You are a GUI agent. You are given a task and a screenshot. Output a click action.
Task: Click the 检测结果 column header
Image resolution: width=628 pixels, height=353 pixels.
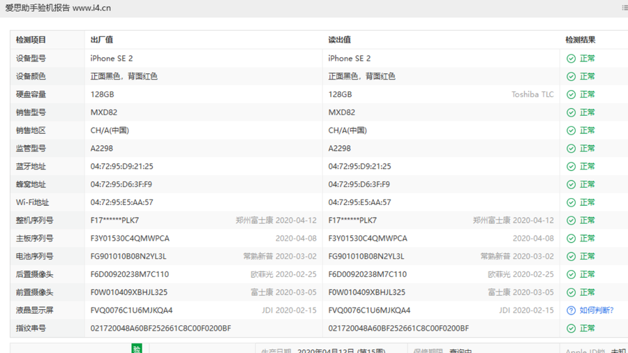[581, 40]
